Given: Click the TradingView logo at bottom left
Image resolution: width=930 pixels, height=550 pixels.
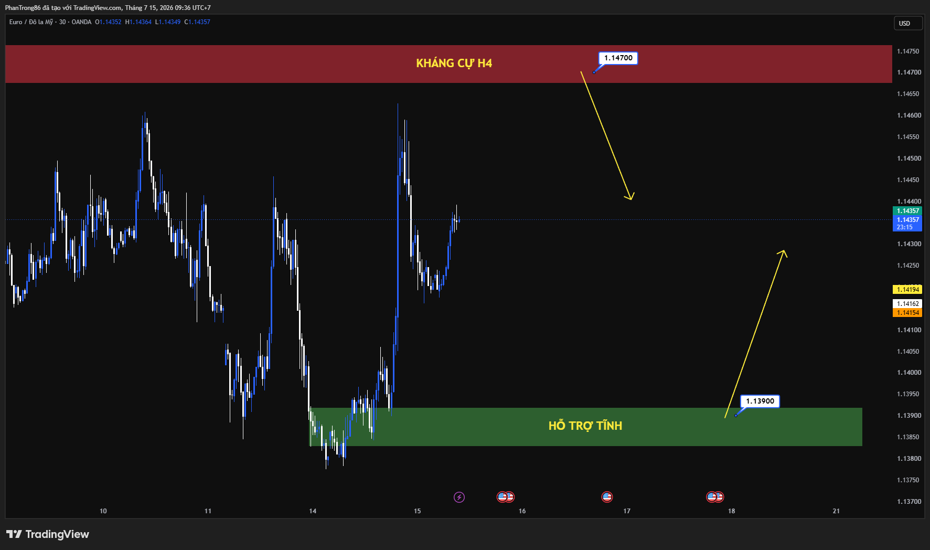Looking at the screenshot, I should [x=48, y=534].
